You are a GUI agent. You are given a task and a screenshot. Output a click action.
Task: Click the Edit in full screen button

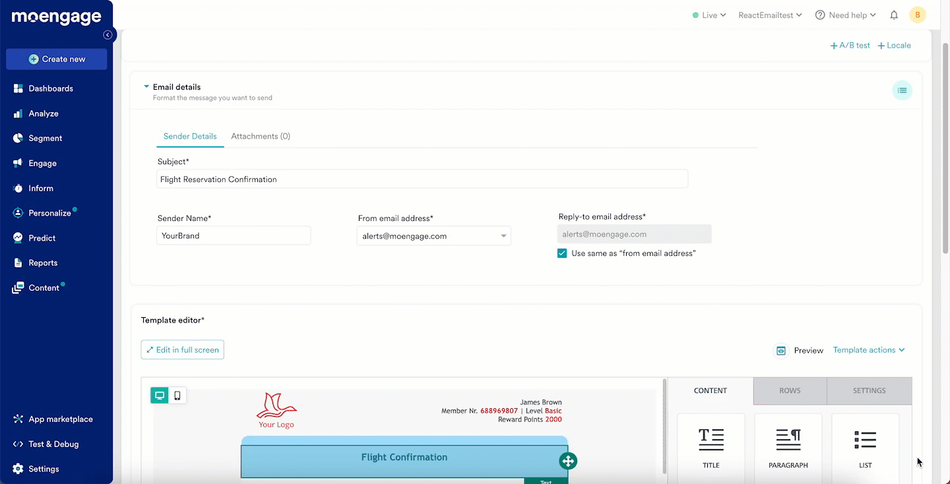pos(182,349)
